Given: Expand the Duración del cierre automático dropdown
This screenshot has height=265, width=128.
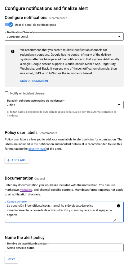Looking at the screenshot, I should pyautogui.click(x=64, y=105).
